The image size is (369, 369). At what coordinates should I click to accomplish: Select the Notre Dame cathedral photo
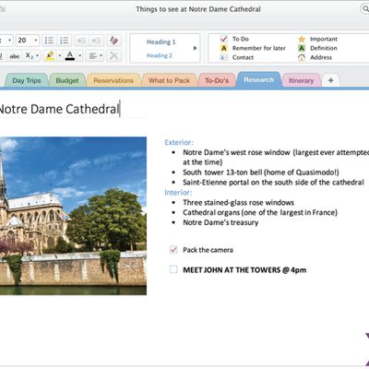tap(73, 216)
